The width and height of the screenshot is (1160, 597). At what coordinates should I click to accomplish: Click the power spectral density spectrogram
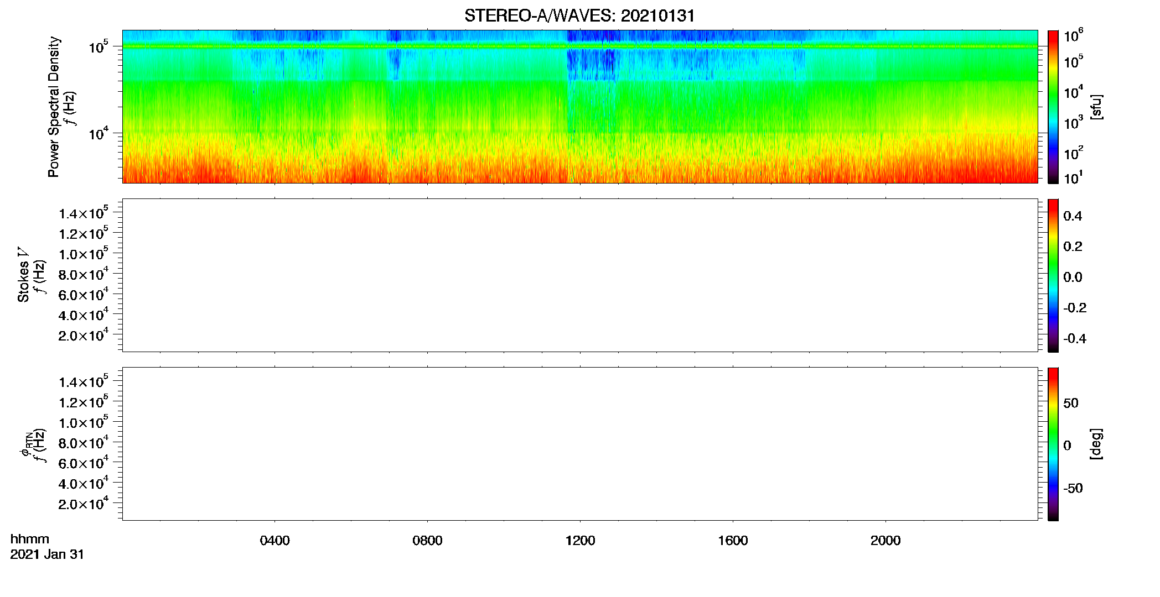click(x=580, y=107)
